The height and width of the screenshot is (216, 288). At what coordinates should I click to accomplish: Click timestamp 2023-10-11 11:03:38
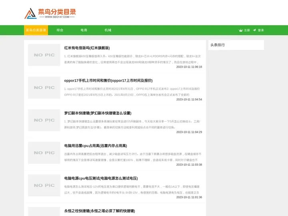pos(189,164)
